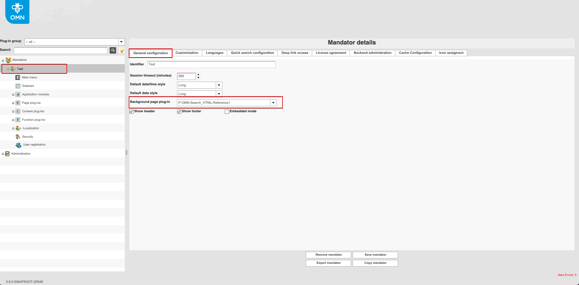Select the Administration tree item

tap(21, 154)
